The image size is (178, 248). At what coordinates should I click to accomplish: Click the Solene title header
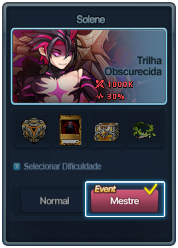[91, 19]
